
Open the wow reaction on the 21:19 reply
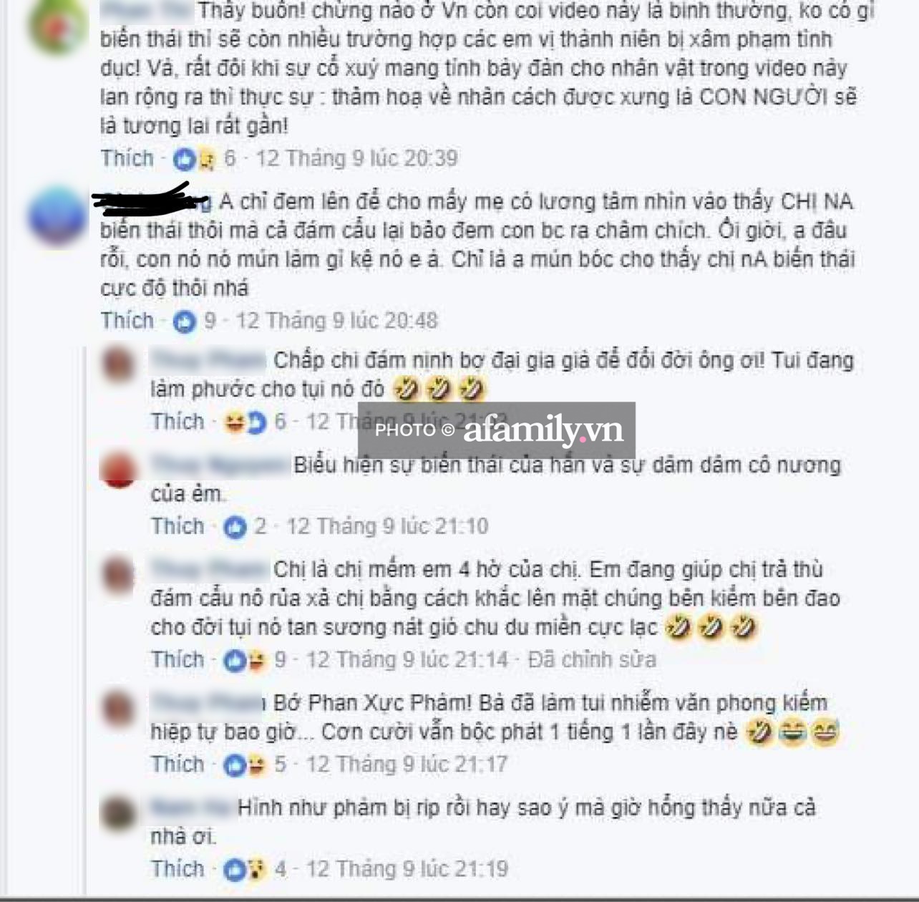[256, 870]
